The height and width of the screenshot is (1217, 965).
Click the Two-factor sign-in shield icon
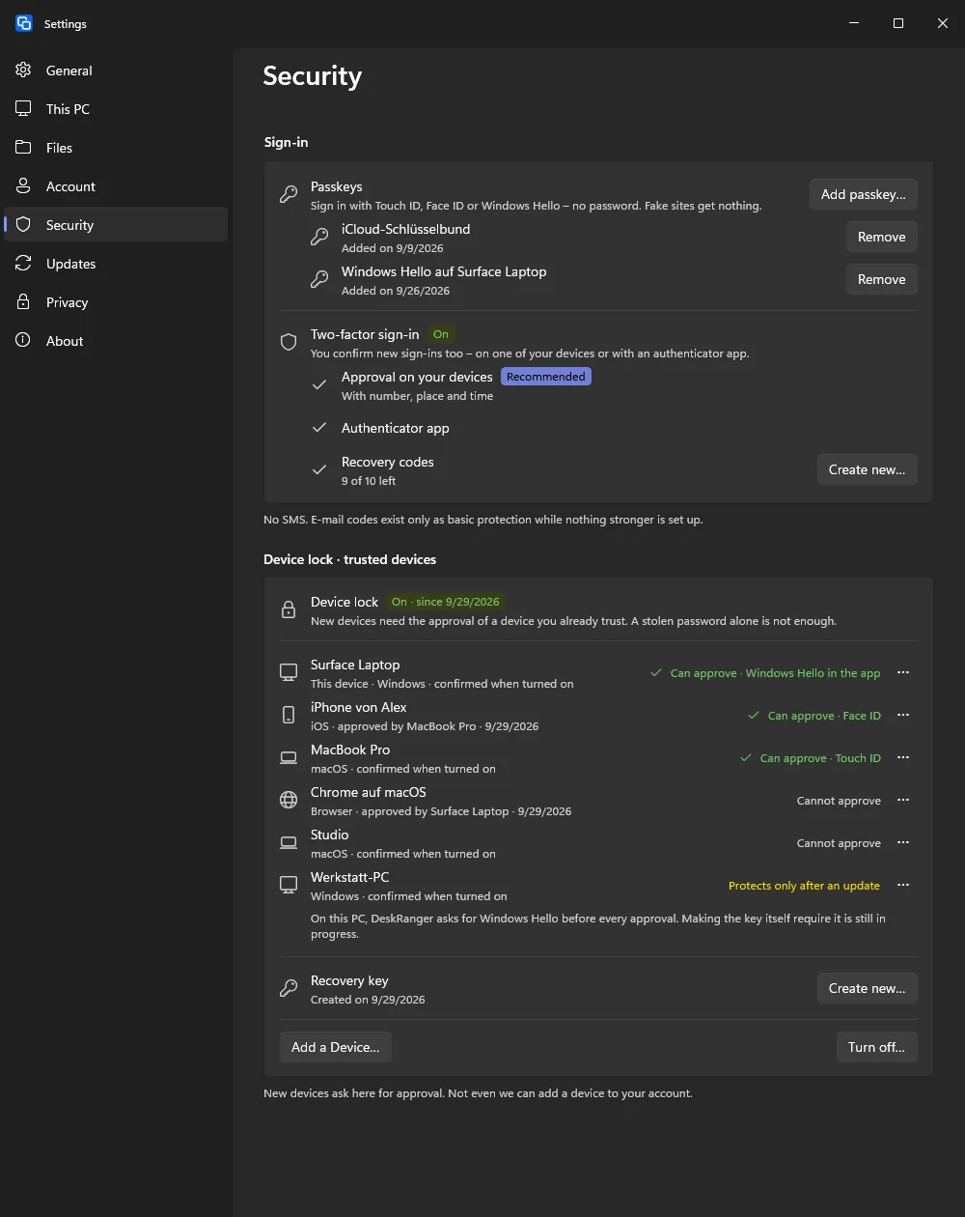[289, 342]
